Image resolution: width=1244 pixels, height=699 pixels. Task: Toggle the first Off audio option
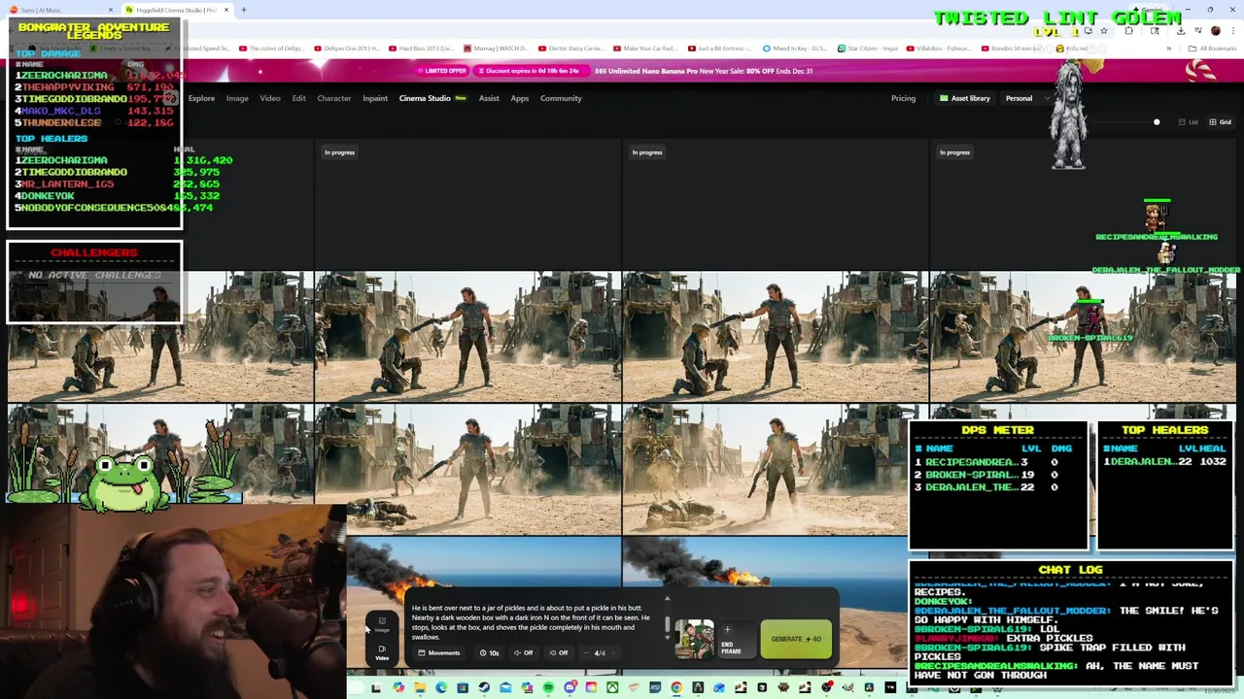[x=524, y=652]
